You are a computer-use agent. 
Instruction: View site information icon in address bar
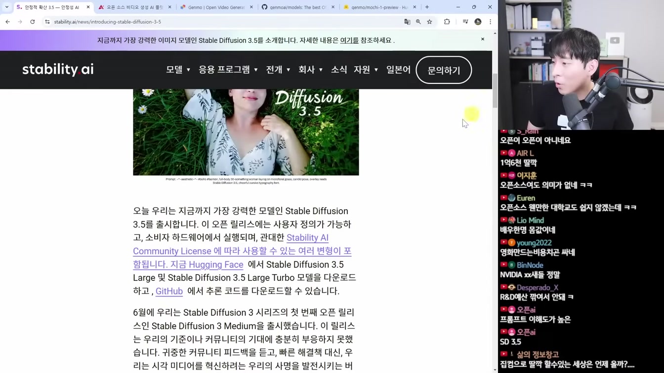[x=47, y=22]
